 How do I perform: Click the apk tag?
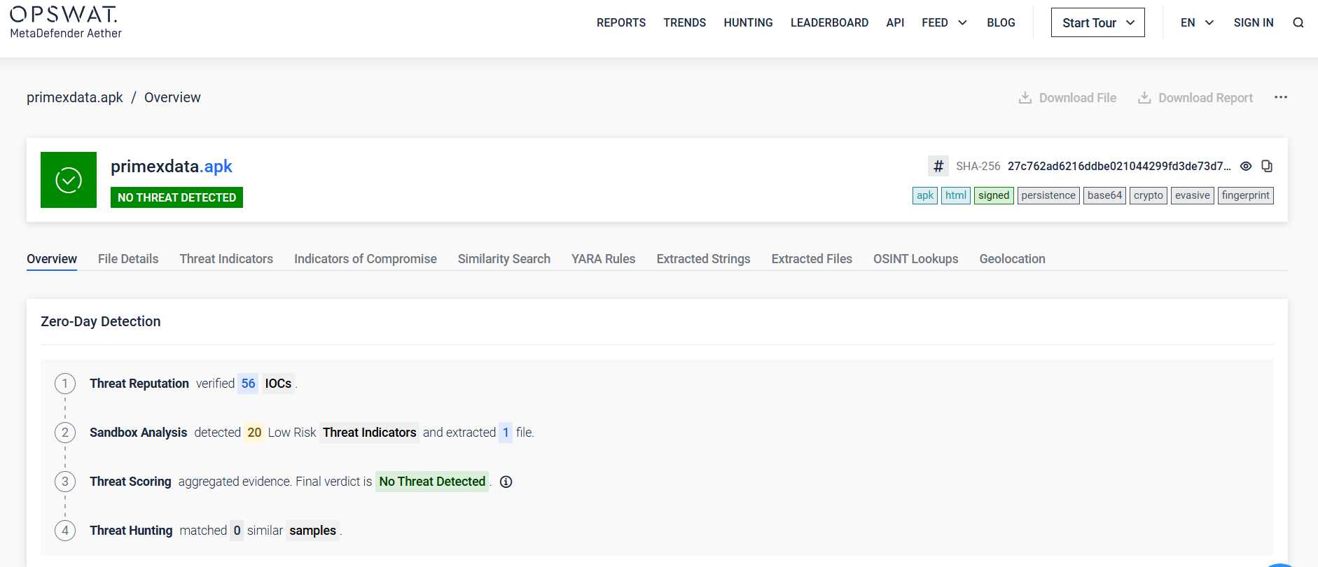point(925,195)
